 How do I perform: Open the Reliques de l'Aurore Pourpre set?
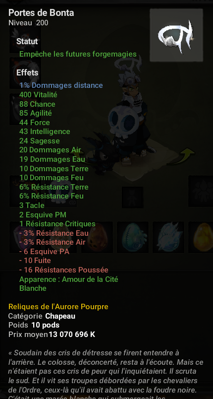(x=58, y=306)
